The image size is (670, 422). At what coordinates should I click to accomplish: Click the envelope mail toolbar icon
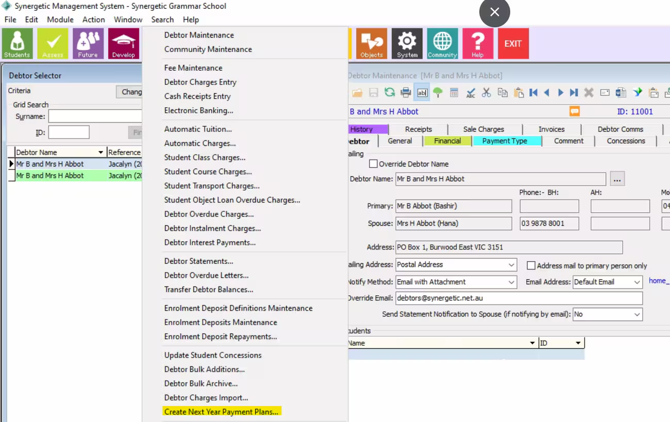(605, 93)
